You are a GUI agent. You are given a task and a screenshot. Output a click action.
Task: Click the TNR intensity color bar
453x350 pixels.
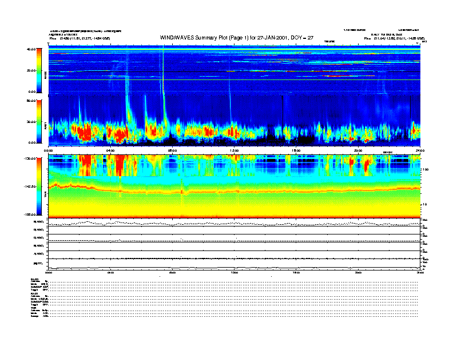[39, 186]
